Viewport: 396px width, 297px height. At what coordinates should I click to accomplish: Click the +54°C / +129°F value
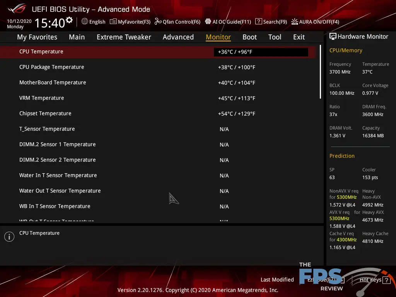[x=237, y=114]
